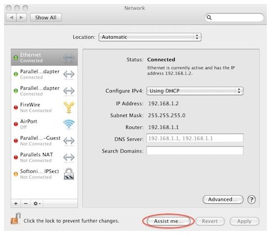Click the search magnifier icon
The width and height of the screenshot is (268, 236).
(209, 18)
